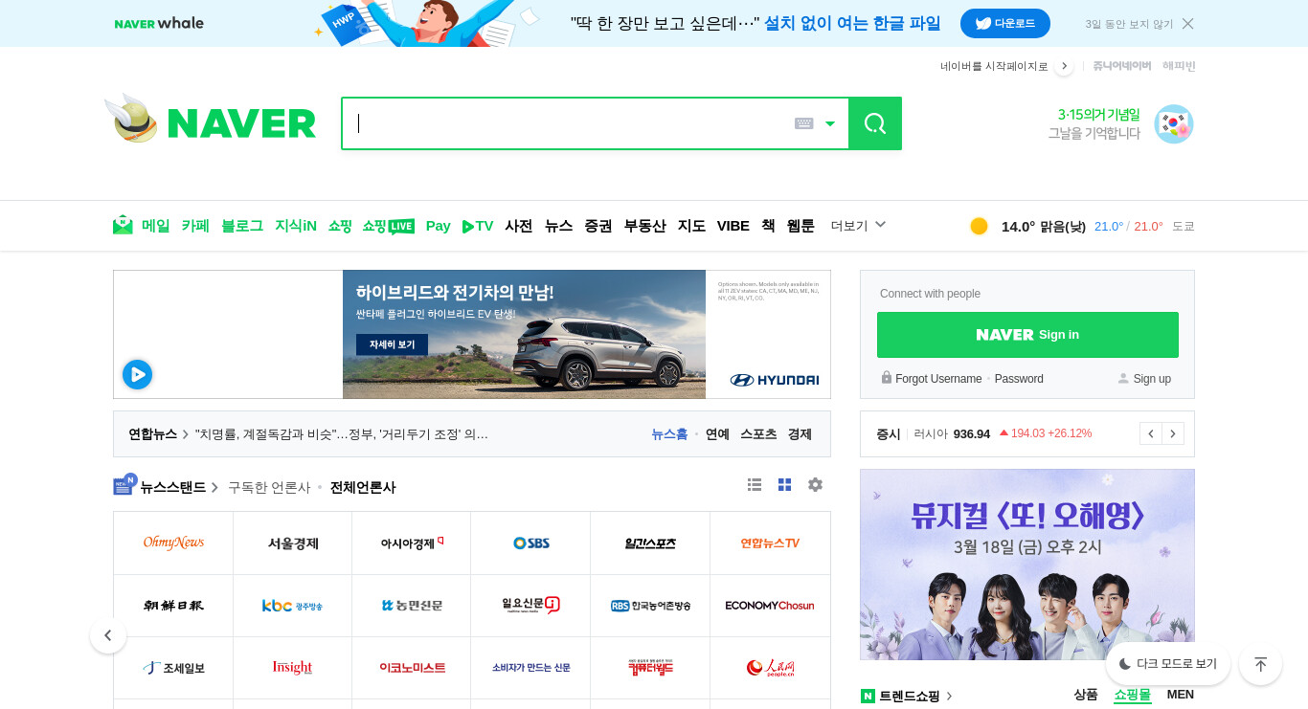The width and height of the screenshot is (1308, 709).
Task: Open 연합뉴스TV publisher logo
Action: click(770, 543)
